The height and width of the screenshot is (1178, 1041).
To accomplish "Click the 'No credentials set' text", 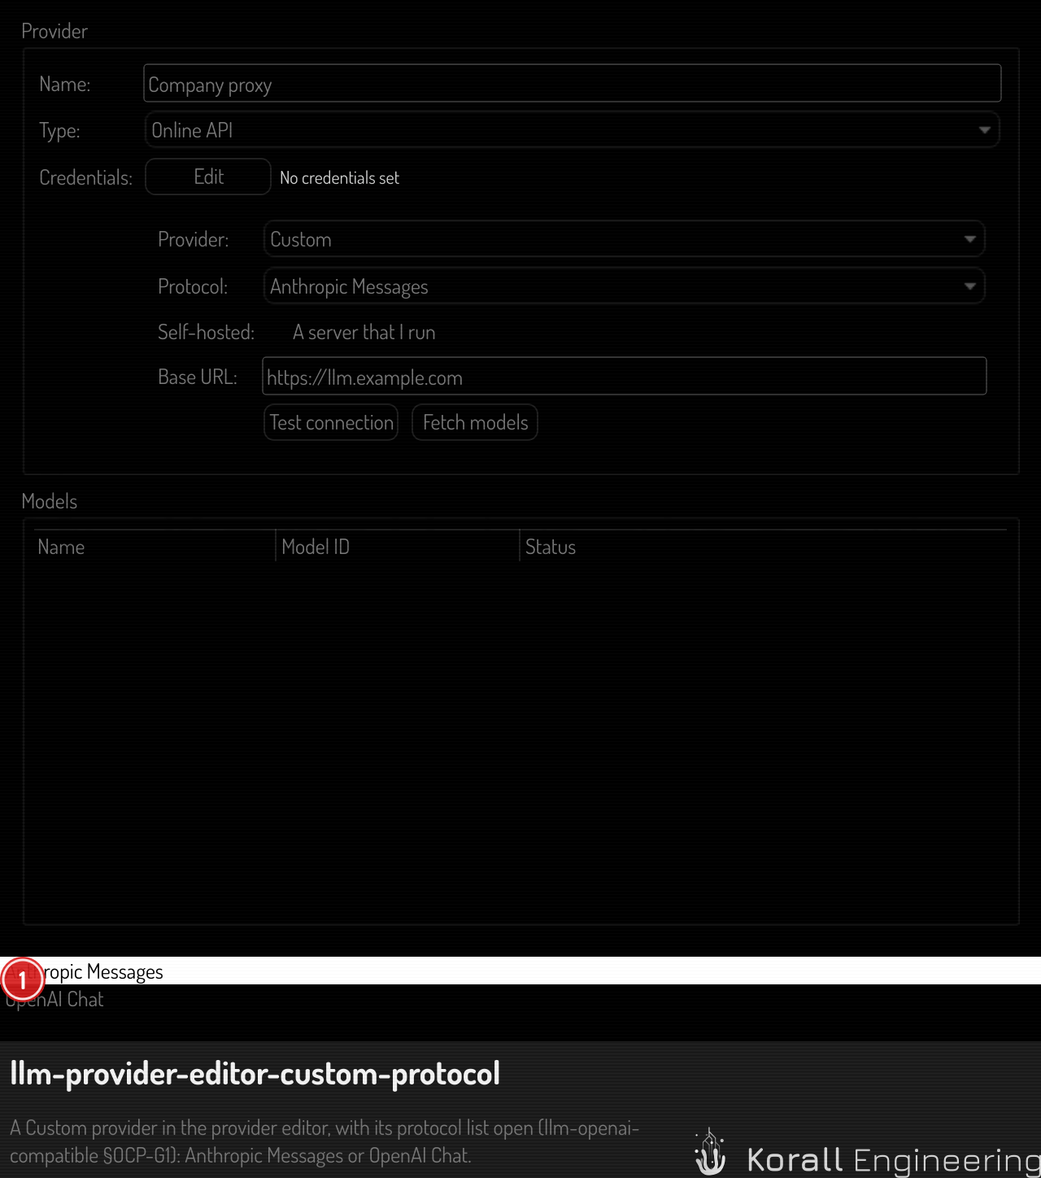I will coord(339,178).
